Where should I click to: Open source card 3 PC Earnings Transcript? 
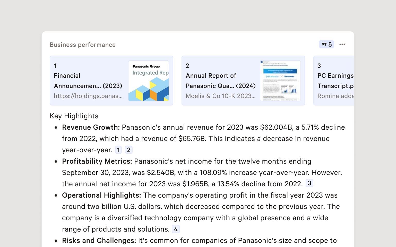click(x=334, y=81)
